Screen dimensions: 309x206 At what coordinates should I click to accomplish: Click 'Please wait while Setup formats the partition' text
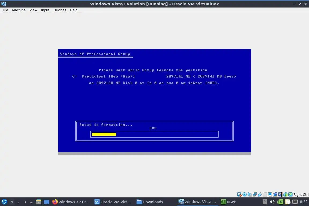point(153,70)
